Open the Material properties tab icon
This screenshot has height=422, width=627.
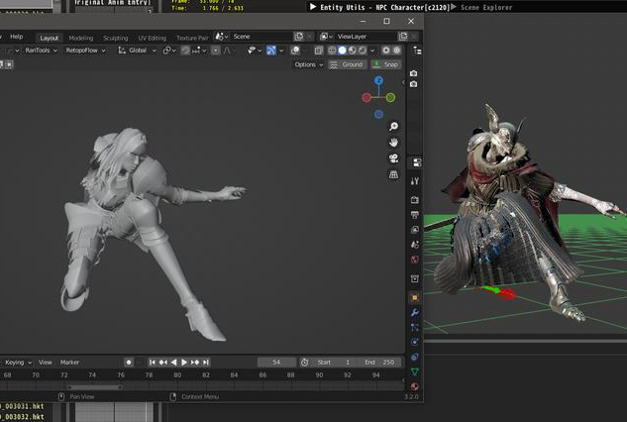415,386
